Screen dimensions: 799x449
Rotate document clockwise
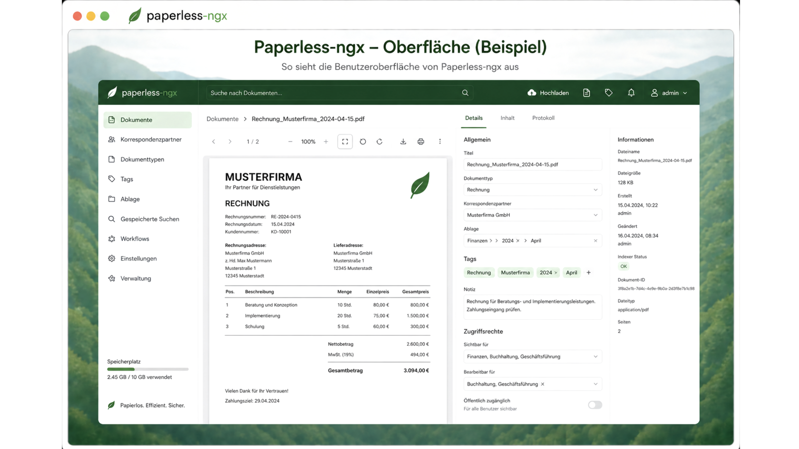(x=380, y=142)
